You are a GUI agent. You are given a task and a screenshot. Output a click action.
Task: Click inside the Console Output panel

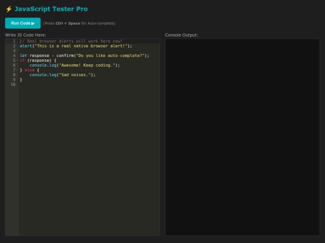(243, 137)
